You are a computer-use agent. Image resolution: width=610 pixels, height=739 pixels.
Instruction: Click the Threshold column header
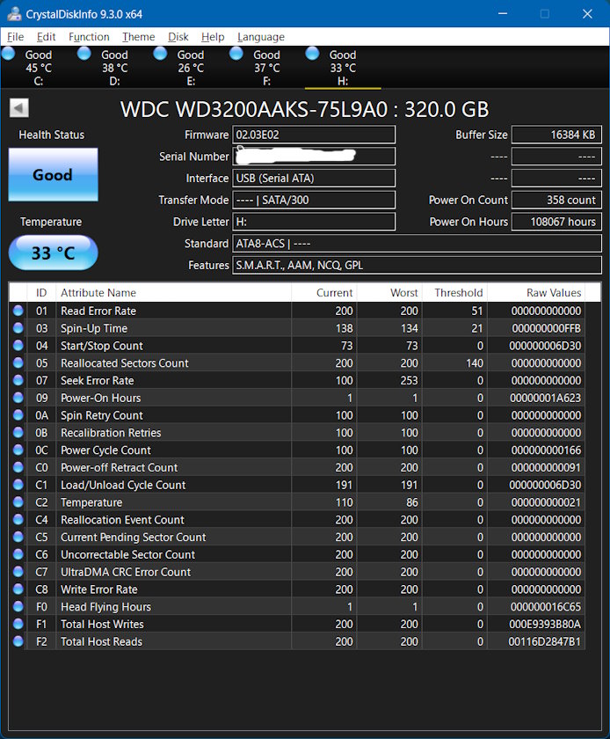point(454,293)
